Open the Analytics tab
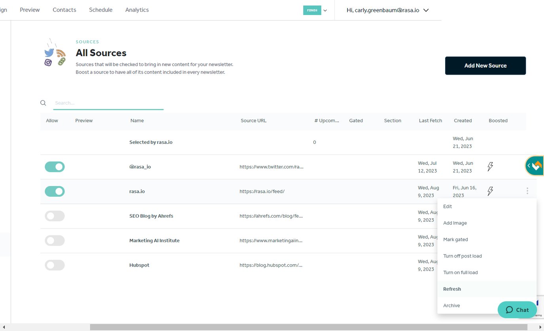The image size is (544, 331). (137, 10)
